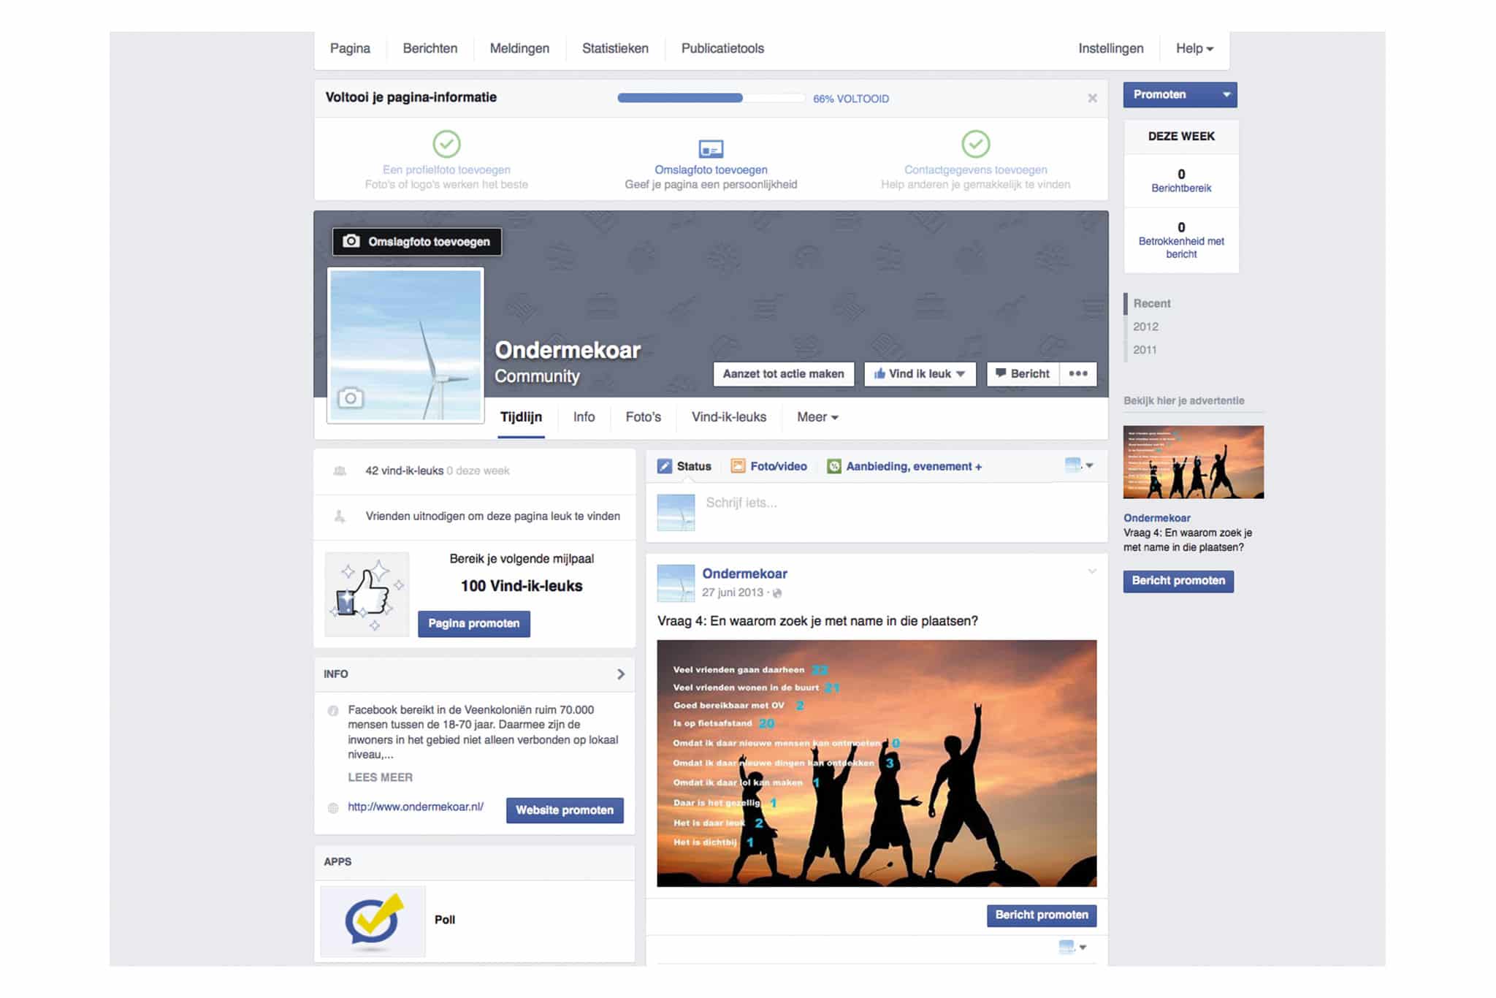Switch to the Info tab
The width and height of the screenshot is (1496, 998).
pos(584,417)
